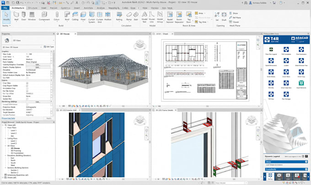Switch to the Steel ribbon tab
Image resolution: width=311 pixels, height=185 pixels.
tap(43, 8)
